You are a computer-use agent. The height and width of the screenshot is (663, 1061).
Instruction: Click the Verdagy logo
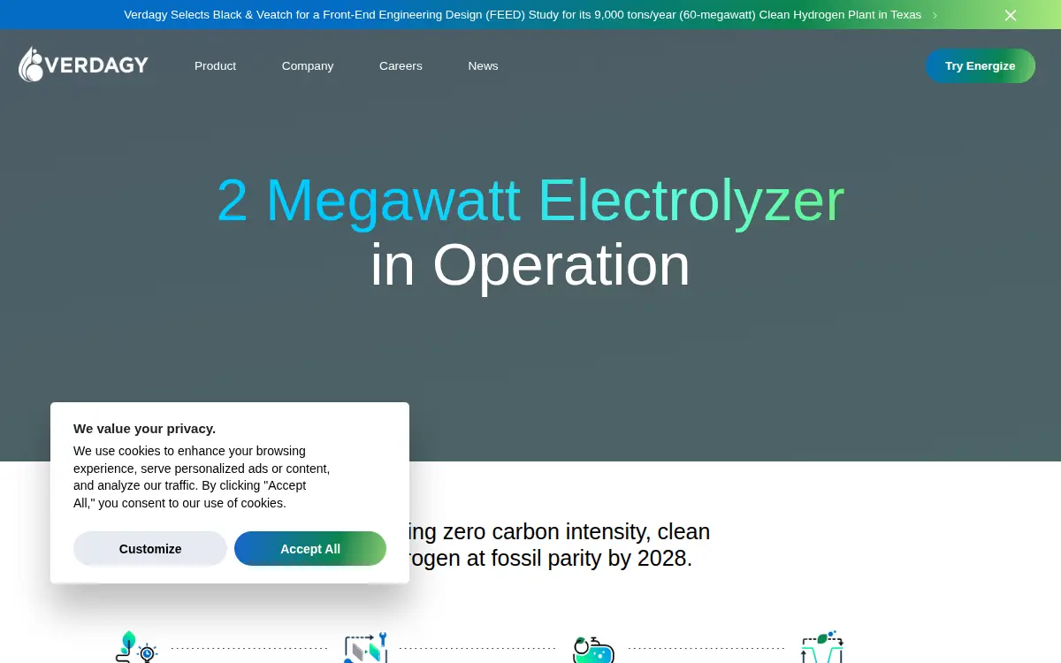[x=83, y=65]
